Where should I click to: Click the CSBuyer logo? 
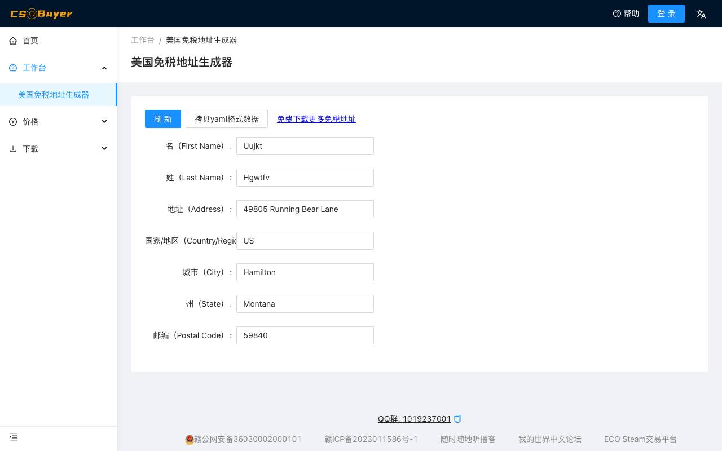41,14
